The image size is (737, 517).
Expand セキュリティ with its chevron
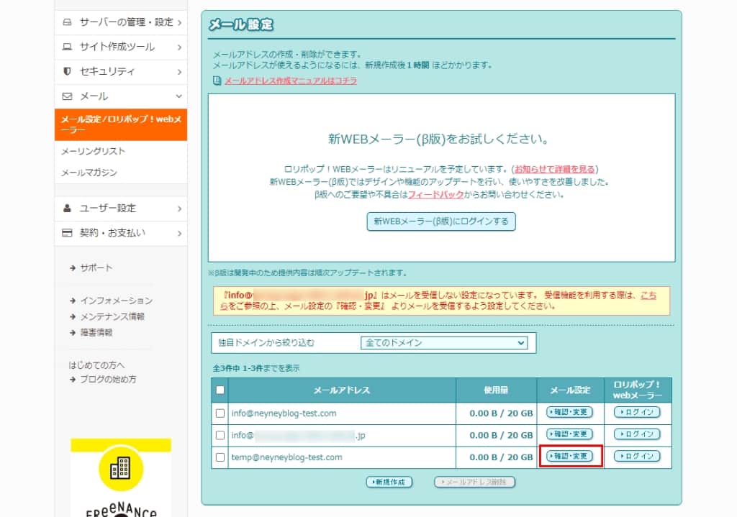coord(179,71)
